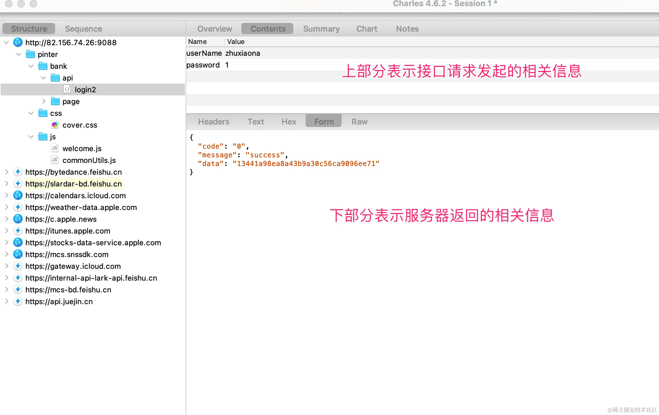Click the lightning icon for bytedance.feishu.cn

click(18, 172)
